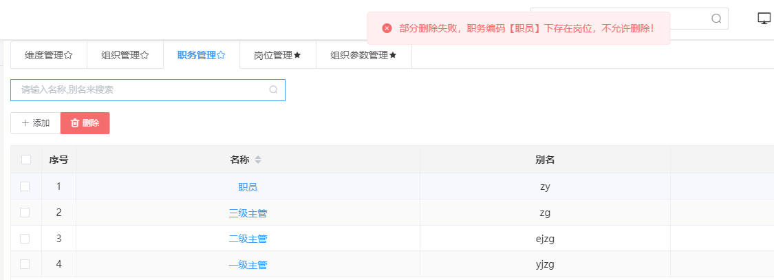Click the search magnifier in name search box

(x=273, y=90)
